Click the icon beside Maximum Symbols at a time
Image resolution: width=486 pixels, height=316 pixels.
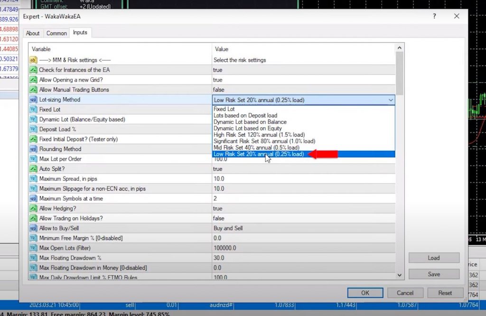pyautogui.click(x=33, y=199)
